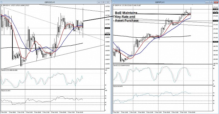Maximize the GBPJPY,H1 chart window
Screen dimensions: 219x114
pyautogui.click(x=212, y=2)
